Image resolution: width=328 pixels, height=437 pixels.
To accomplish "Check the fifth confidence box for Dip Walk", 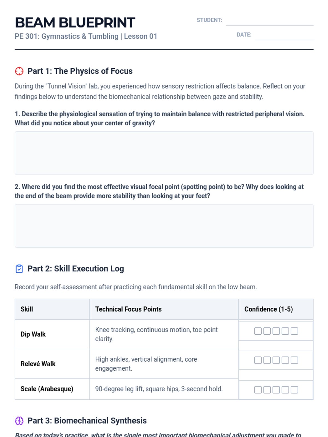I will (294, 331).
